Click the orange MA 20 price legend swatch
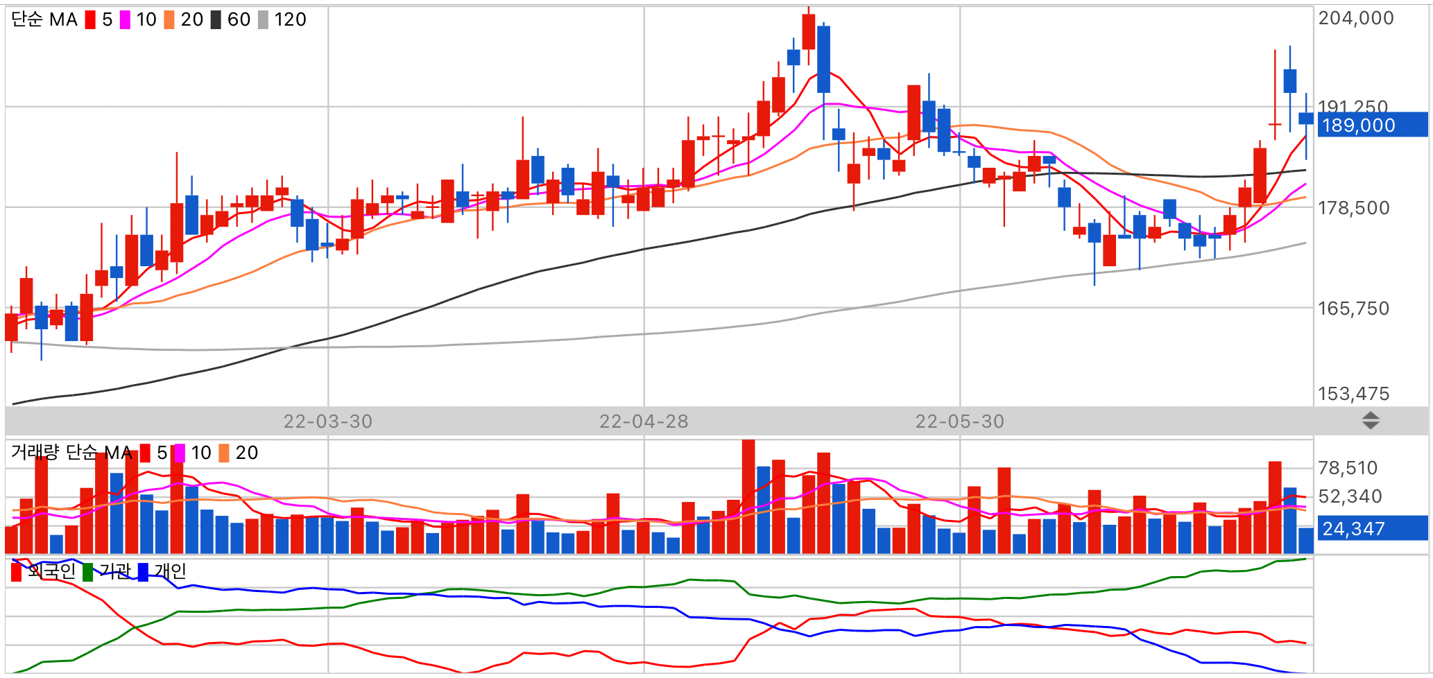 169,19
